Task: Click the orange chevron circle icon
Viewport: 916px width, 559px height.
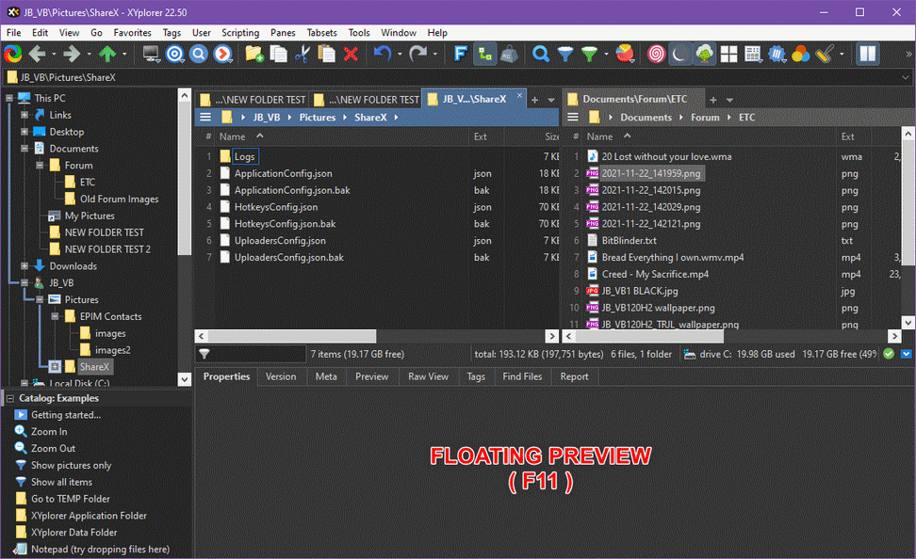Action: point(222,55)
